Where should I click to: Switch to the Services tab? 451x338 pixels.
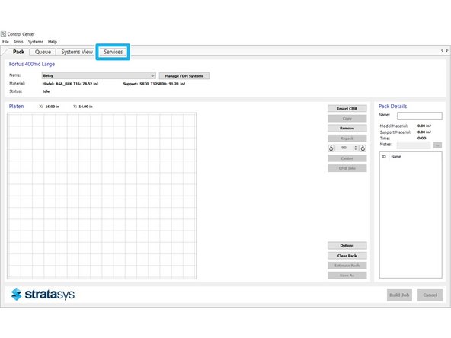(113, 52)
